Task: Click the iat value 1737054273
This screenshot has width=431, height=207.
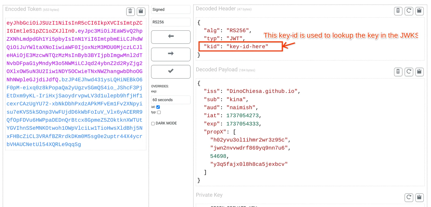Action: [x=242, y=115]
